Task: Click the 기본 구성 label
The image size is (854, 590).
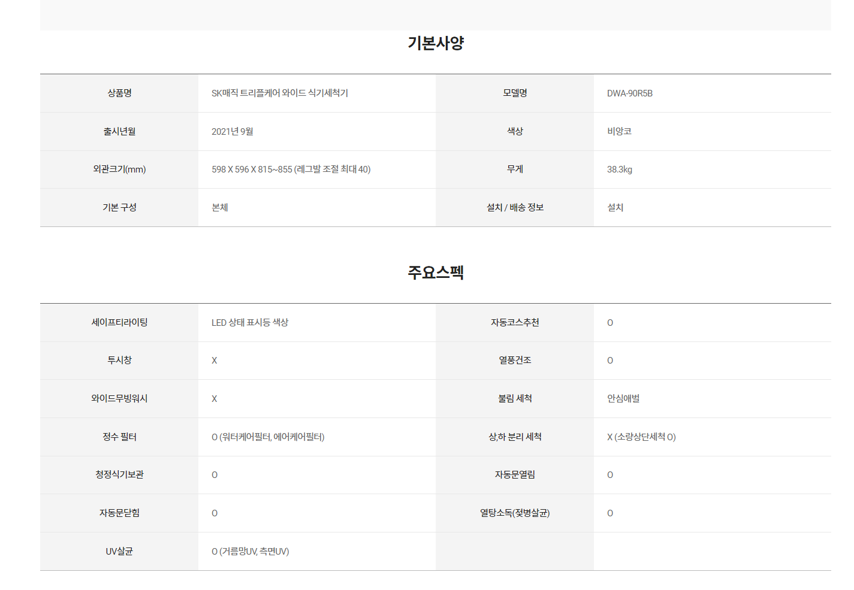Action: pos(119,207)
